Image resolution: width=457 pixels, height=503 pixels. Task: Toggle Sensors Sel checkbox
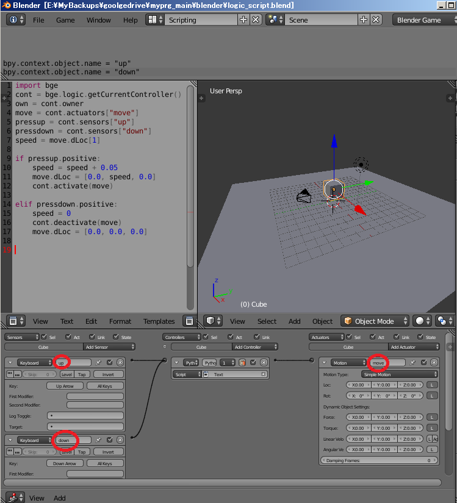pos(45,337)
